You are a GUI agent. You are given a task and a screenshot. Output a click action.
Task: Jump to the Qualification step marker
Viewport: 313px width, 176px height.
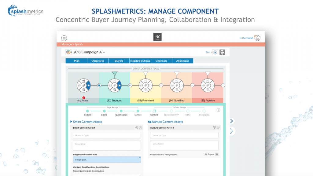point(121,111)
